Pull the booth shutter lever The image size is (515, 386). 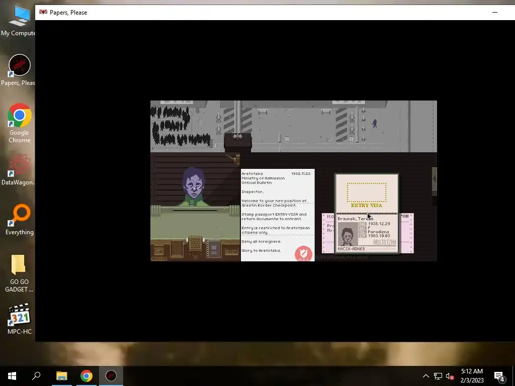[x=234, y=158]
